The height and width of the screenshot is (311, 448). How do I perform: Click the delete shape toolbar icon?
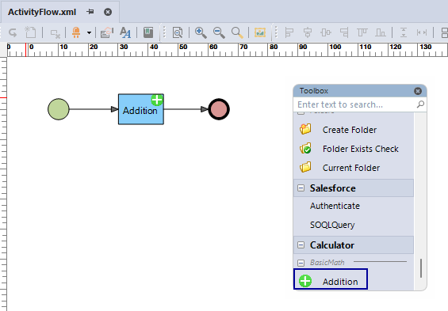pos(55,33)
